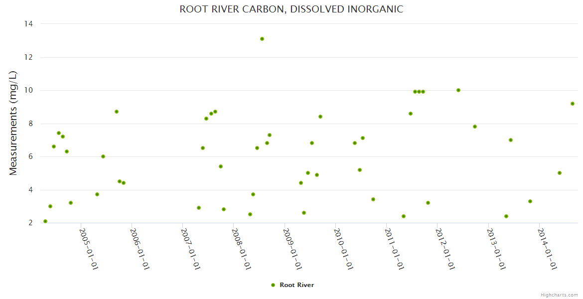Image resolution: width=583 pixels, height=299 pixels.
Task: Click the leftmost data point near 2 mg/L
Action: (45, 221)
